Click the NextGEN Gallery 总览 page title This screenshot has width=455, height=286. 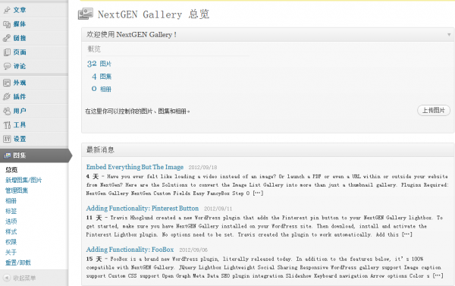click(x=153, y=14)
